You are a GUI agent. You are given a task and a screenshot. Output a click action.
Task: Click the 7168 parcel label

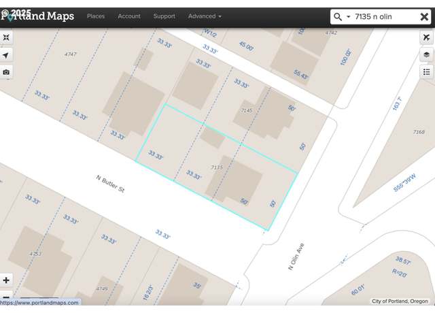pos(419,131)
